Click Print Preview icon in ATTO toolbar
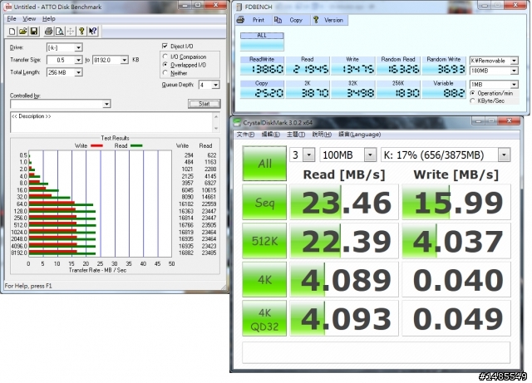This screenshot has width=532, height=383. click(x=59, y=32)
